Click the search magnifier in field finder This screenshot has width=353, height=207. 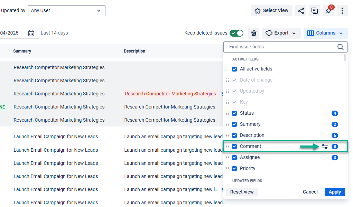click(x=340, y=47)
